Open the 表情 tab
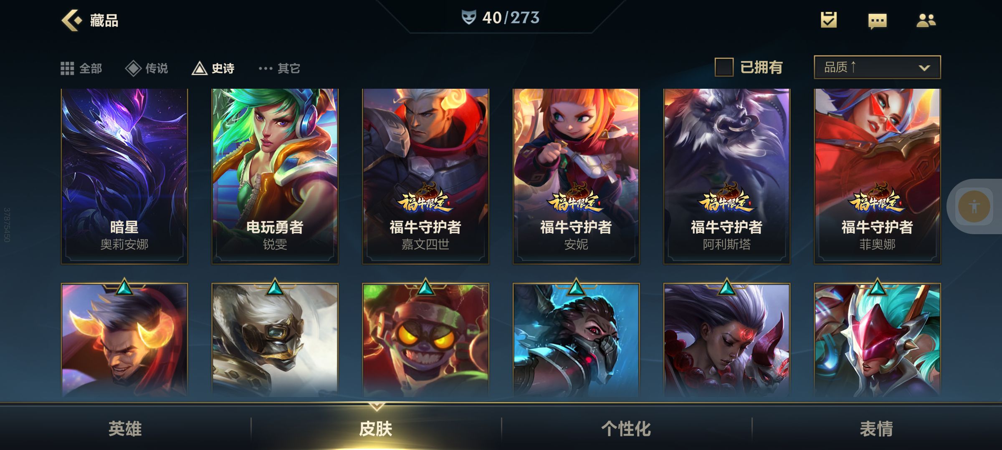The width and height of the screenshot is (1002, 450). (x=876, y=429)
